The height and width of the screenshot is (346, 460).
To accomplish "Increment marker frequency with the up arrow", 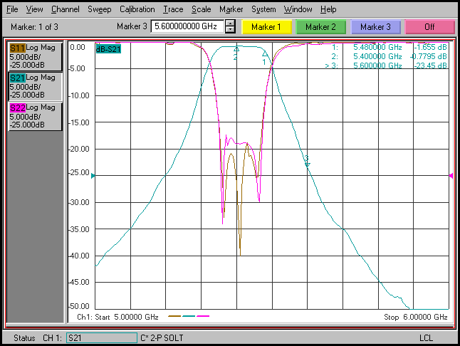I will 230,23.
